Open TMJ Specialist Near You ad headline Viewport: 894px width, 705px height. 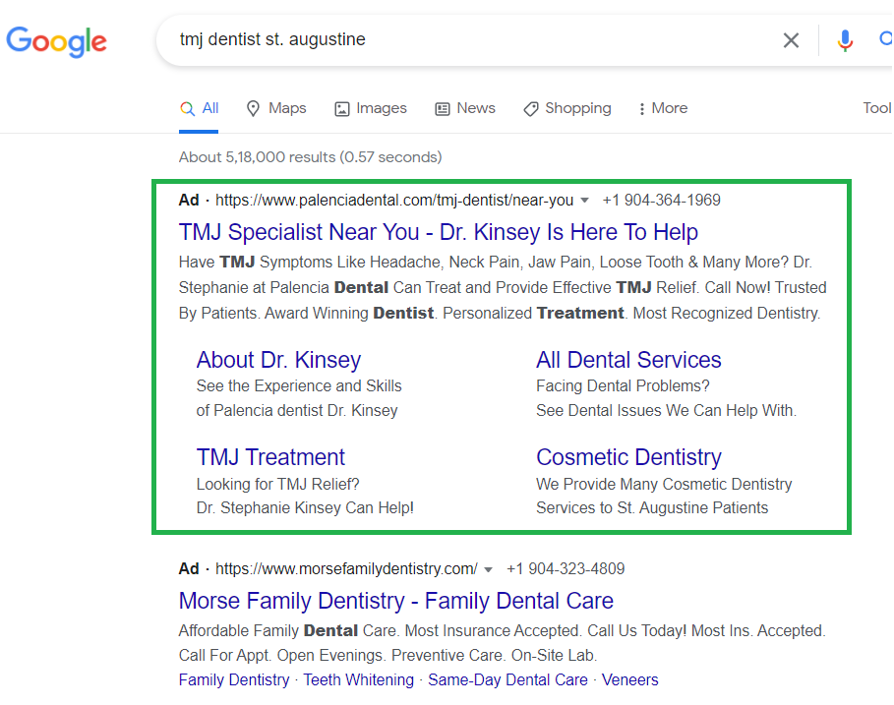point(438,232)
